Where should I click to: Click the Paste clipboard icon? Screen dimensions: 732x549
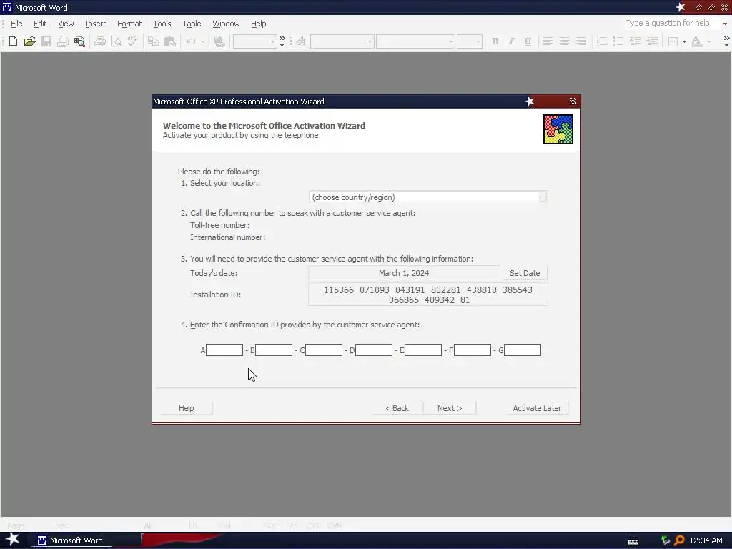coord(170,41)
